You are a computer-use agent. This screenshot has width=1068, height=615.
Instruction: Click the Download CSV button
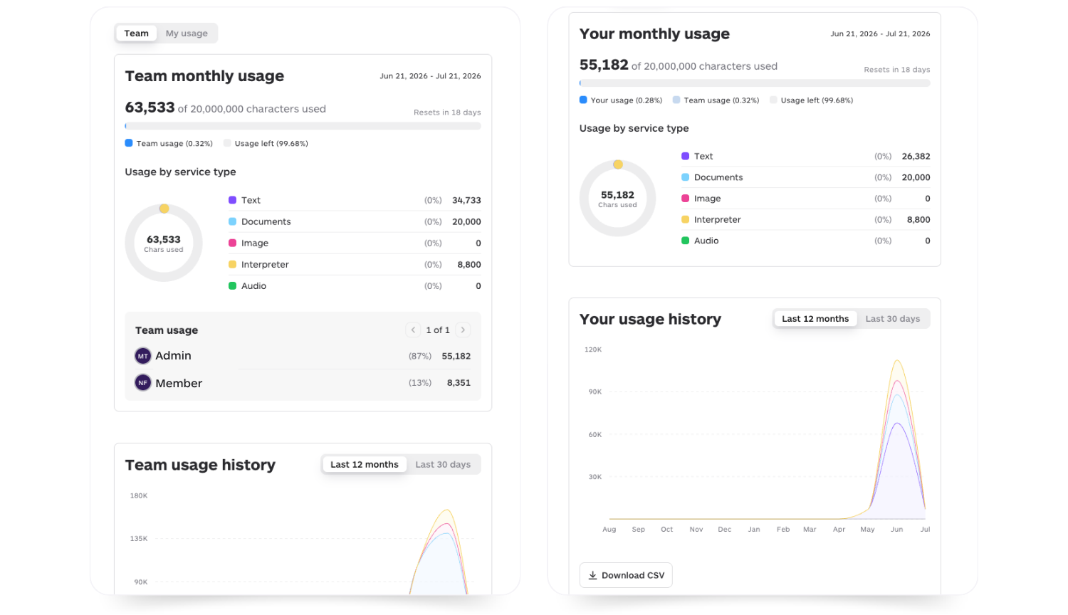pyautogui.click(x=626, y=575)
